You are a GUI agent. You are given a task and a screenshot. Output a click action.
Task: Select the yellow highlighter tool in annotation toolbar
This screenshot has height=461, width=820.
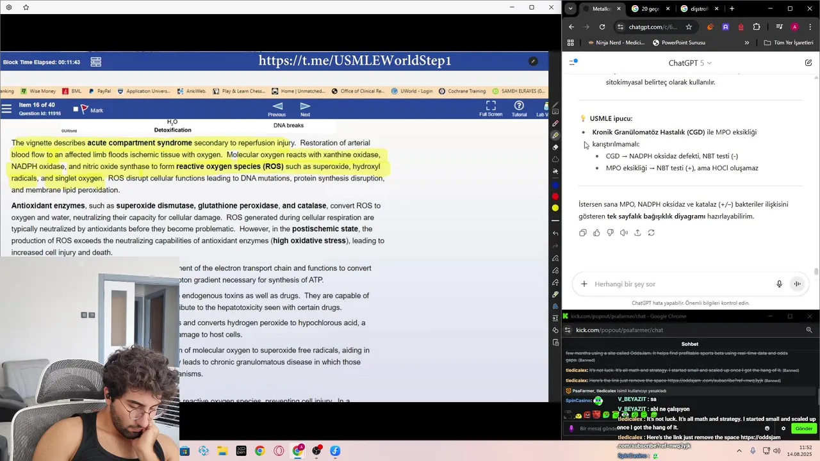[x=555, y=135]
